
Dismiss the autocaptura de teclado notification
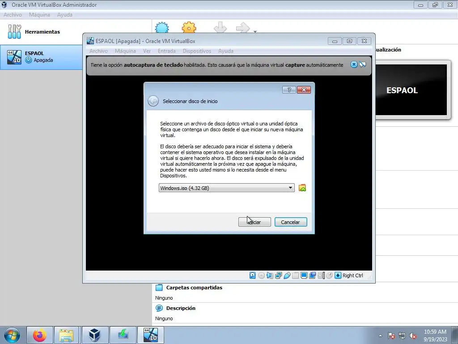click(x=354, y=64)
